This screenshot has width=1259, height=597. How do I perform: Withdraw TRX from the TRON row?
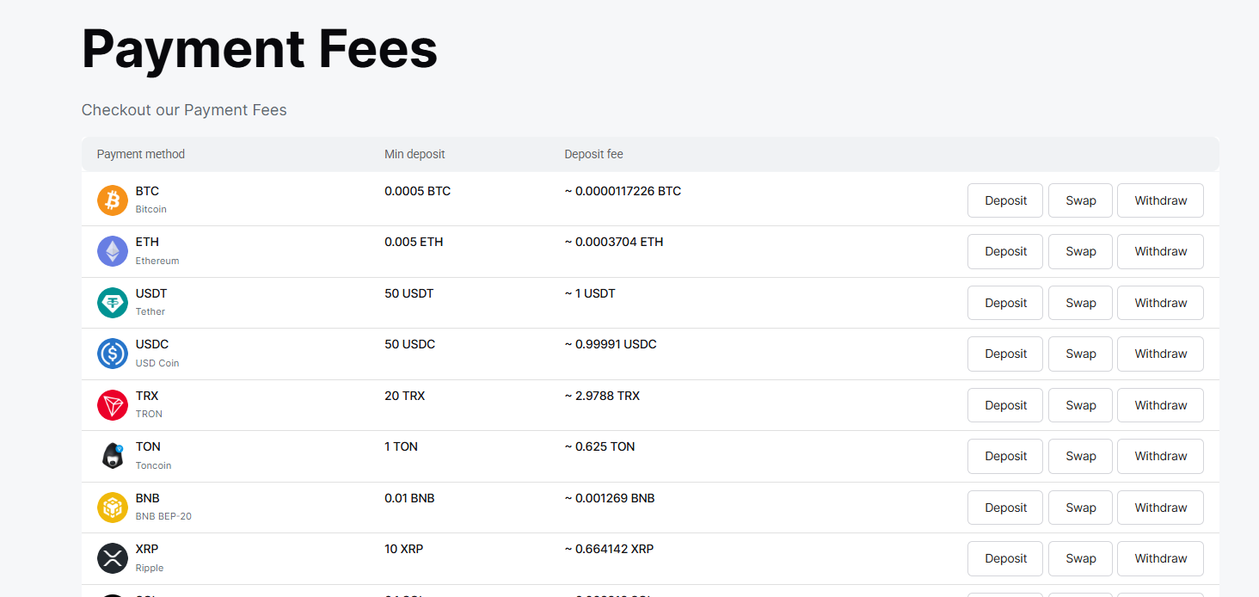[1160, 405]
